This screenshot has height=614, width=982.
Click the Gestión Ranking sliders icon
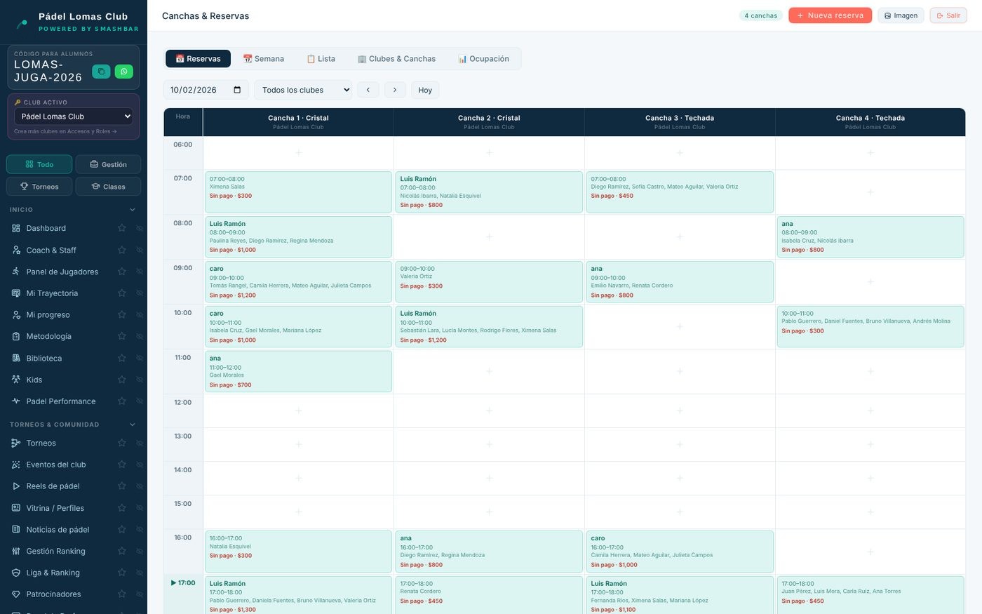(16, 551)
